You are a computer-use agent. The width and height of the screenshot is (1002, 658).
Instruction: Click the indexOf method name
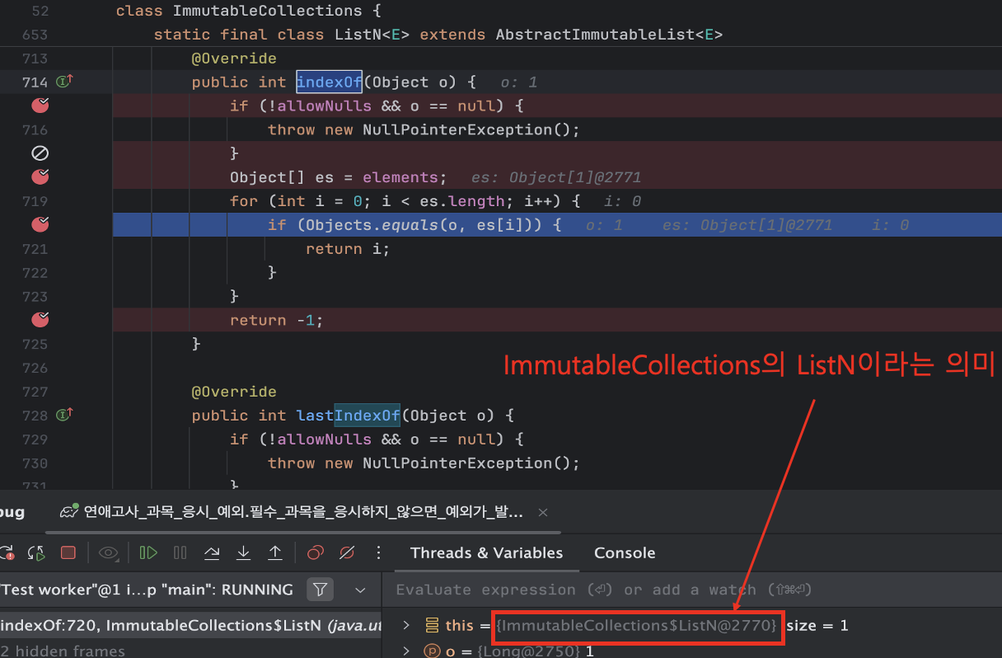pos(329,82)
